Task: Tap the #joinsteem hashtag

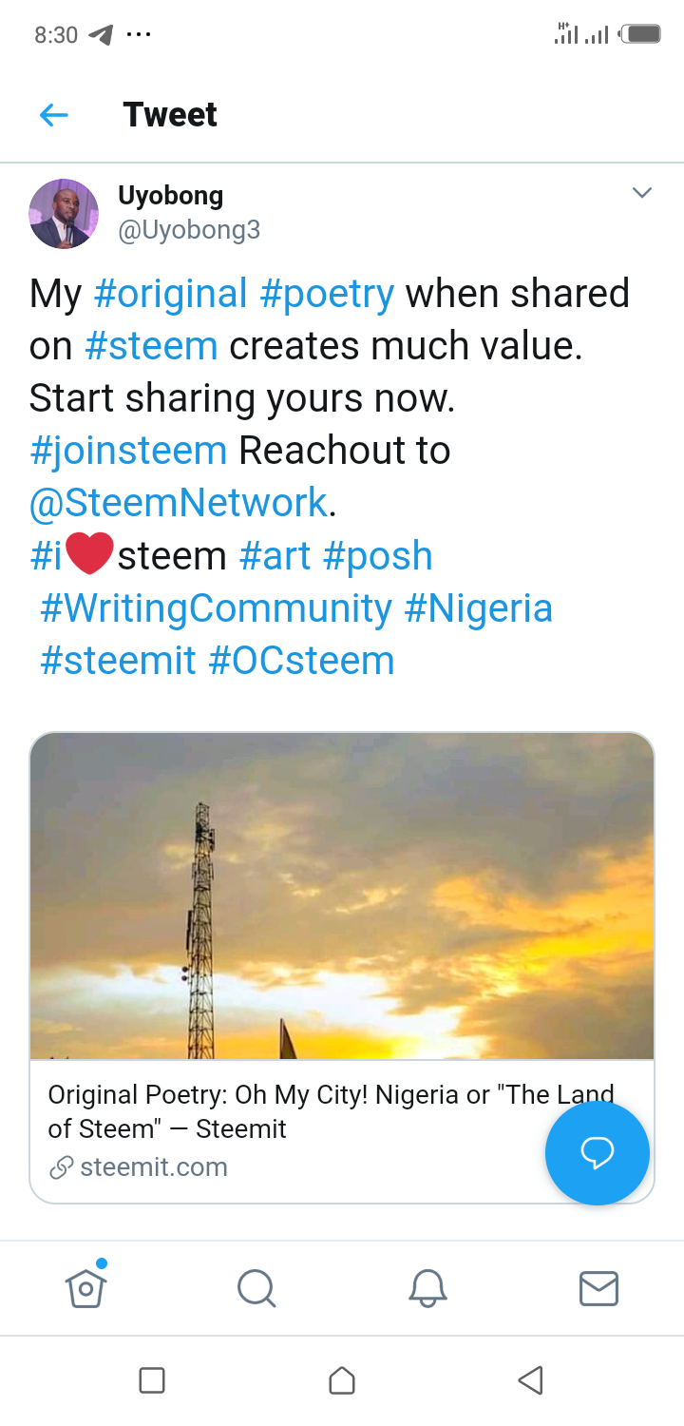Action: (128, 451)
